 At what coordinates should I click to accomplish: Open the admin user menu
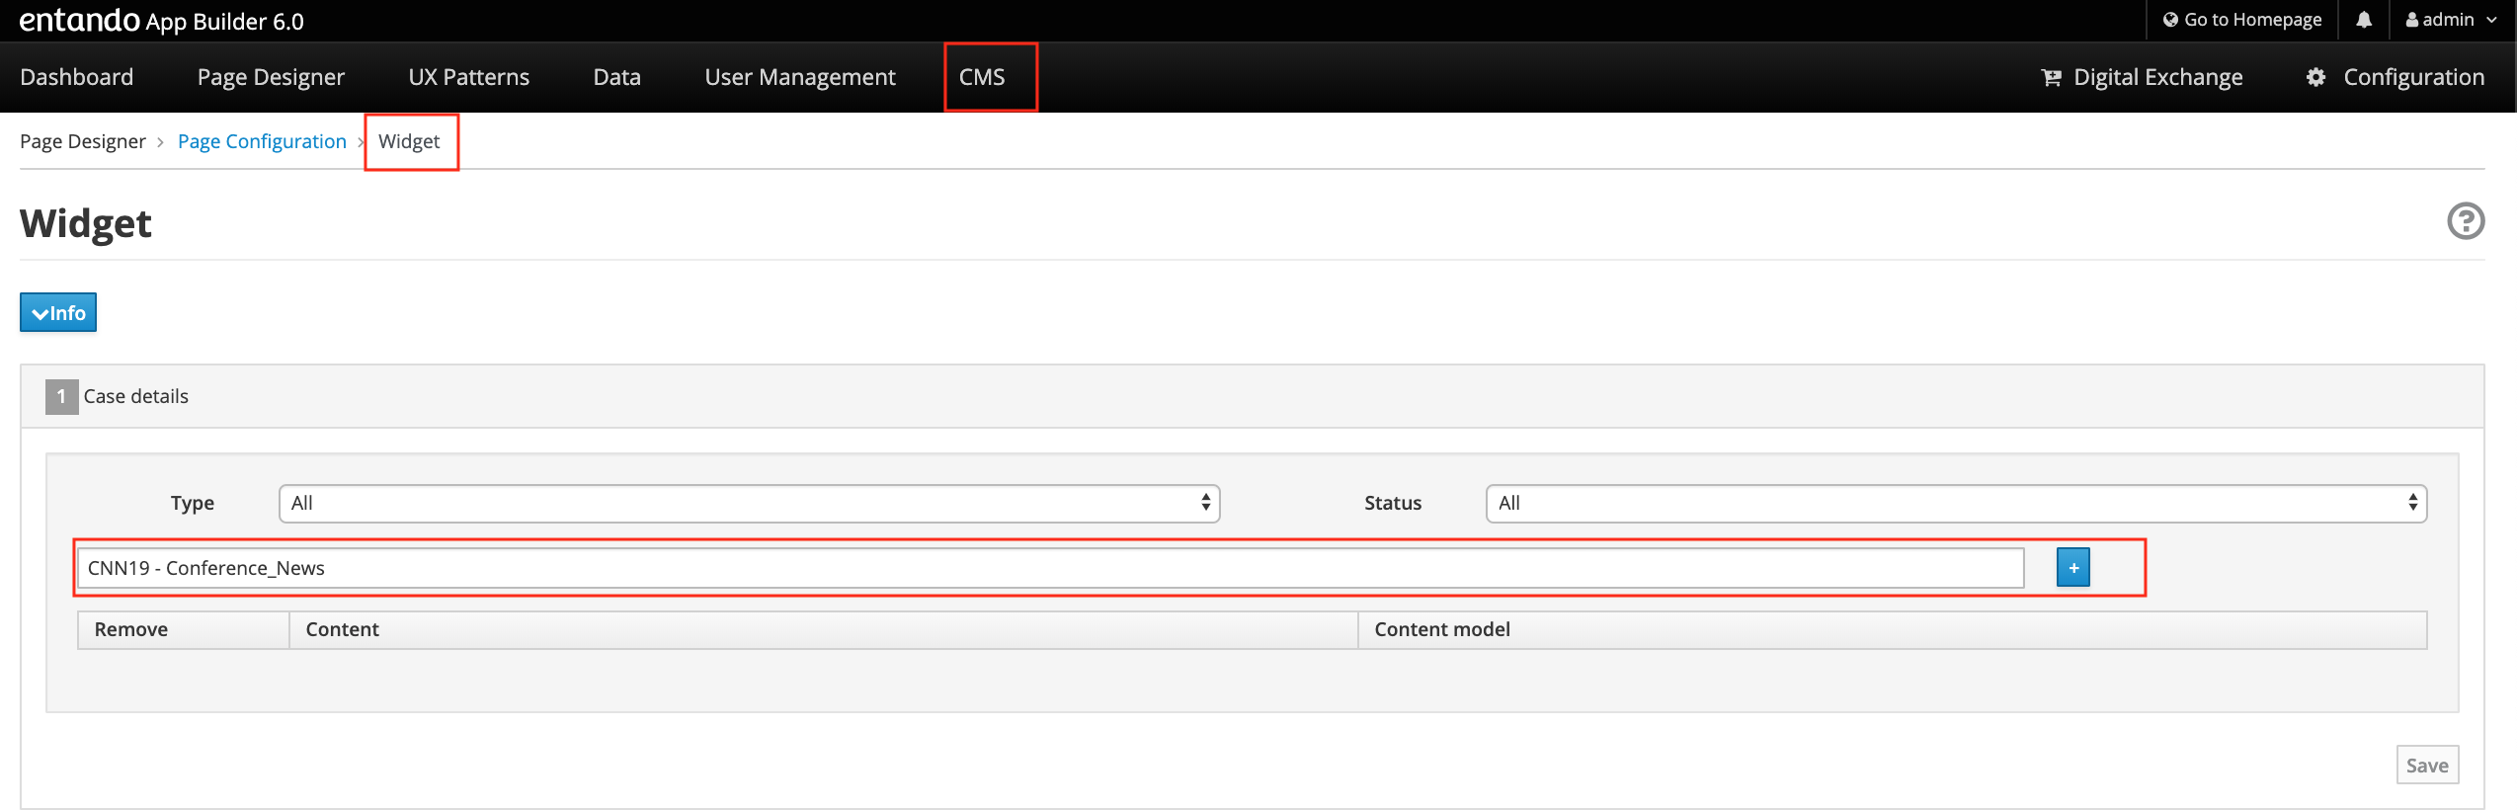2451,20
